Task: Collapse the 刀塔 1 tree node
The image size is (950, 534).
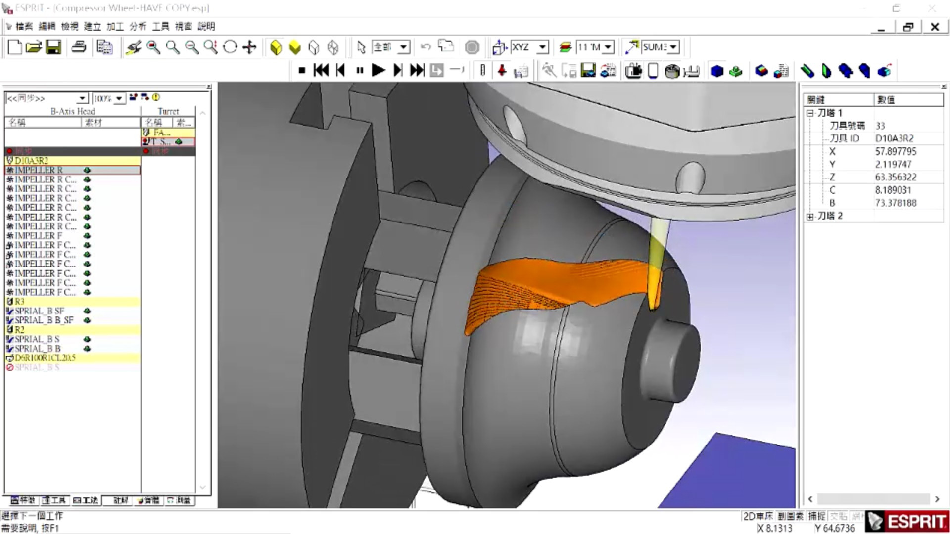Action: [x=810, y=113]
